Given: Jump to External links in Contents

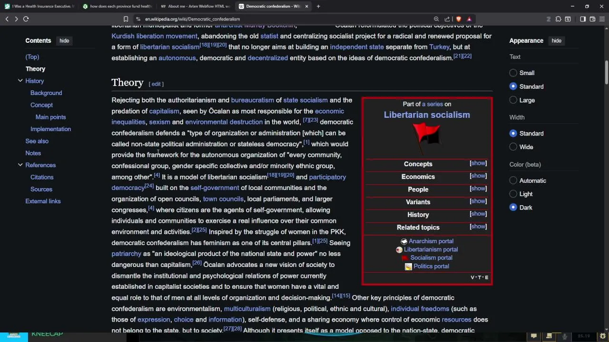Looking at the screenshot, I should pos(43,201).
